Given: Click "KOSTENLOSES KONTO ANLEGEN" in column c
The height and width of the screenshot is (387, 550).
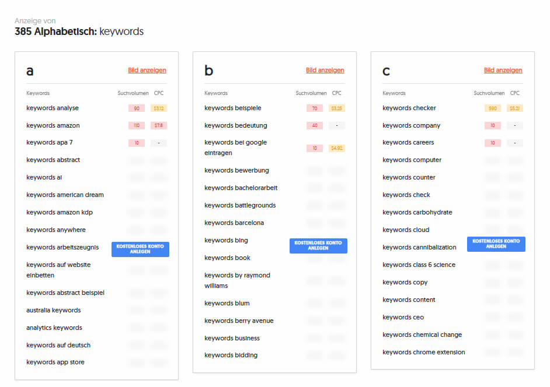Looking at the screenshot, I should click(496, 244).
